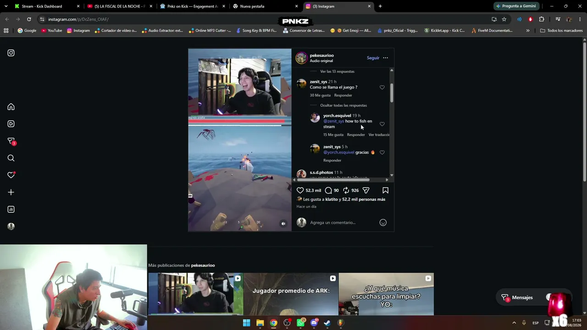Like yorch.esquivel's 'how to fish' reply

coord(382,124)
